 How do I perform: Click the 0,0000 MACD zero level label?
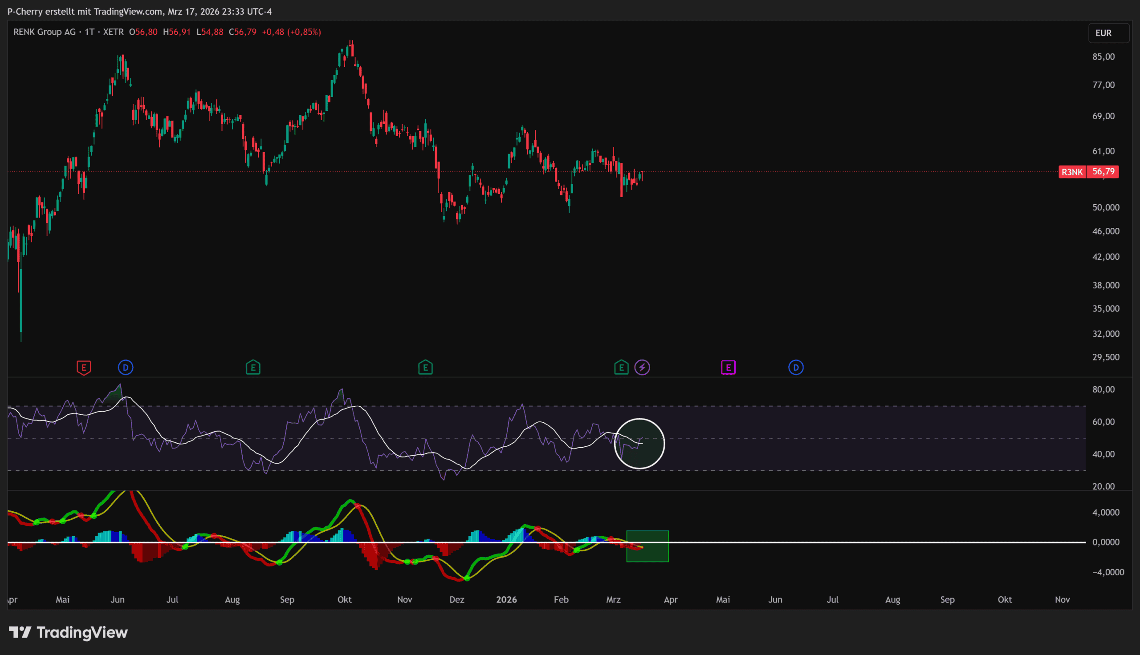(1105, 542)
